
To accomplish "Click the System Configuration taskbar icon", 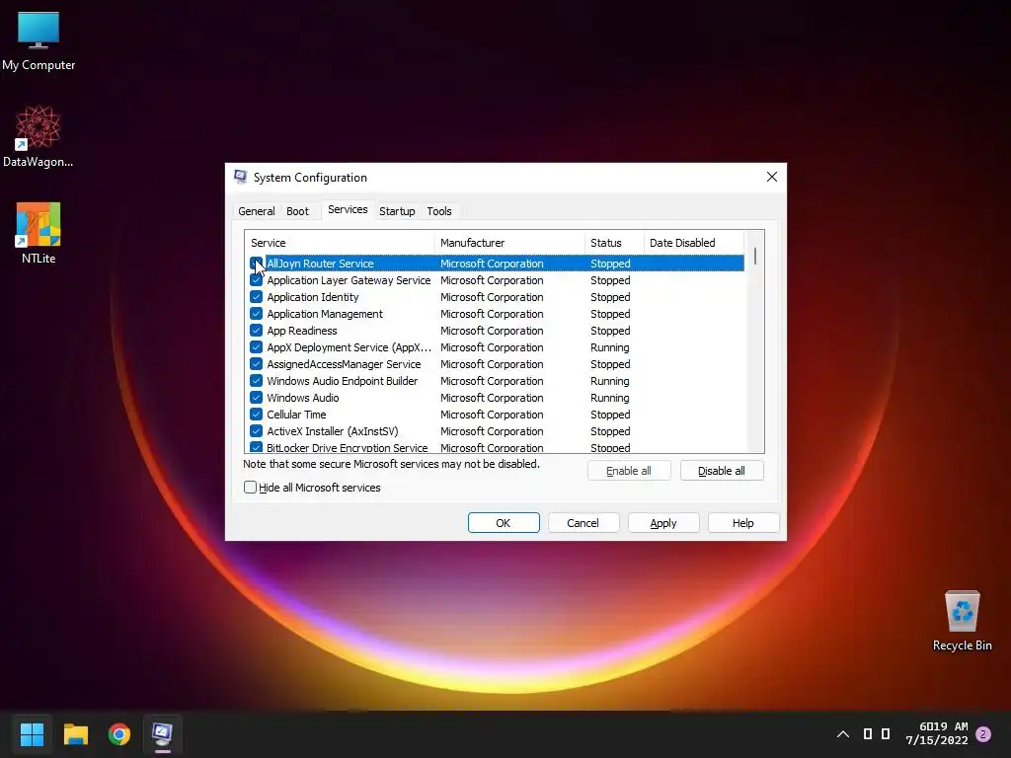I will pos(163,733).
